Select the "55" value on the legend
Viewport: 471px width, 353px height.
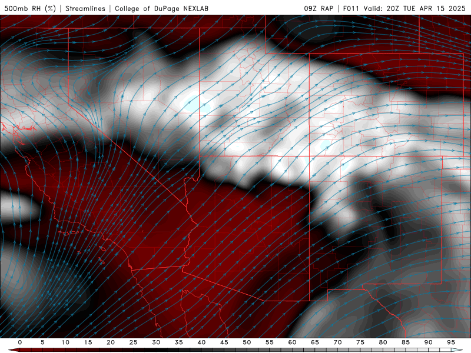pyautogui.click(x=270, y=342)
